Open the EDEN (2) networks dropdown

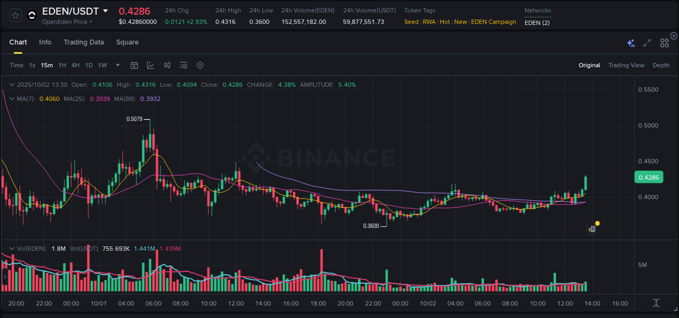(x=537, y=23)
